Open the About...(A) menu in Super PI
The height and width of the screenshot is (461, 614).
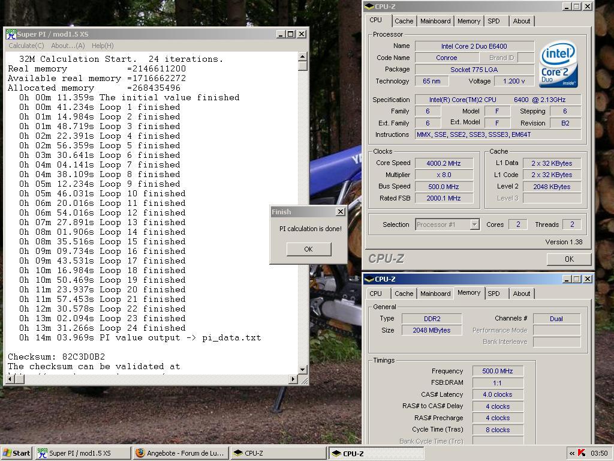coord(68,46)
